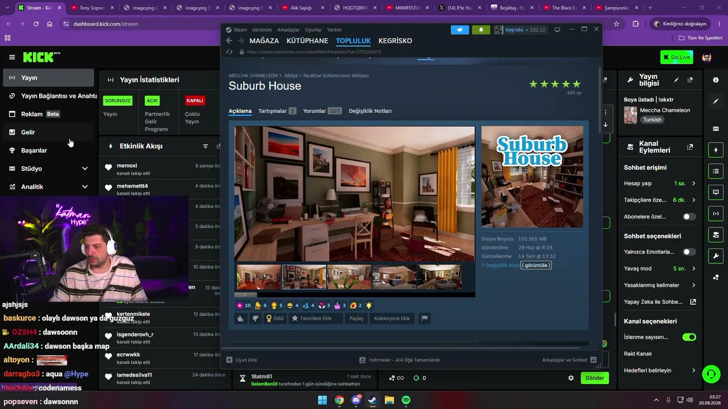
Task: Reload the Steam workshop page
Action: click(229, 52)
